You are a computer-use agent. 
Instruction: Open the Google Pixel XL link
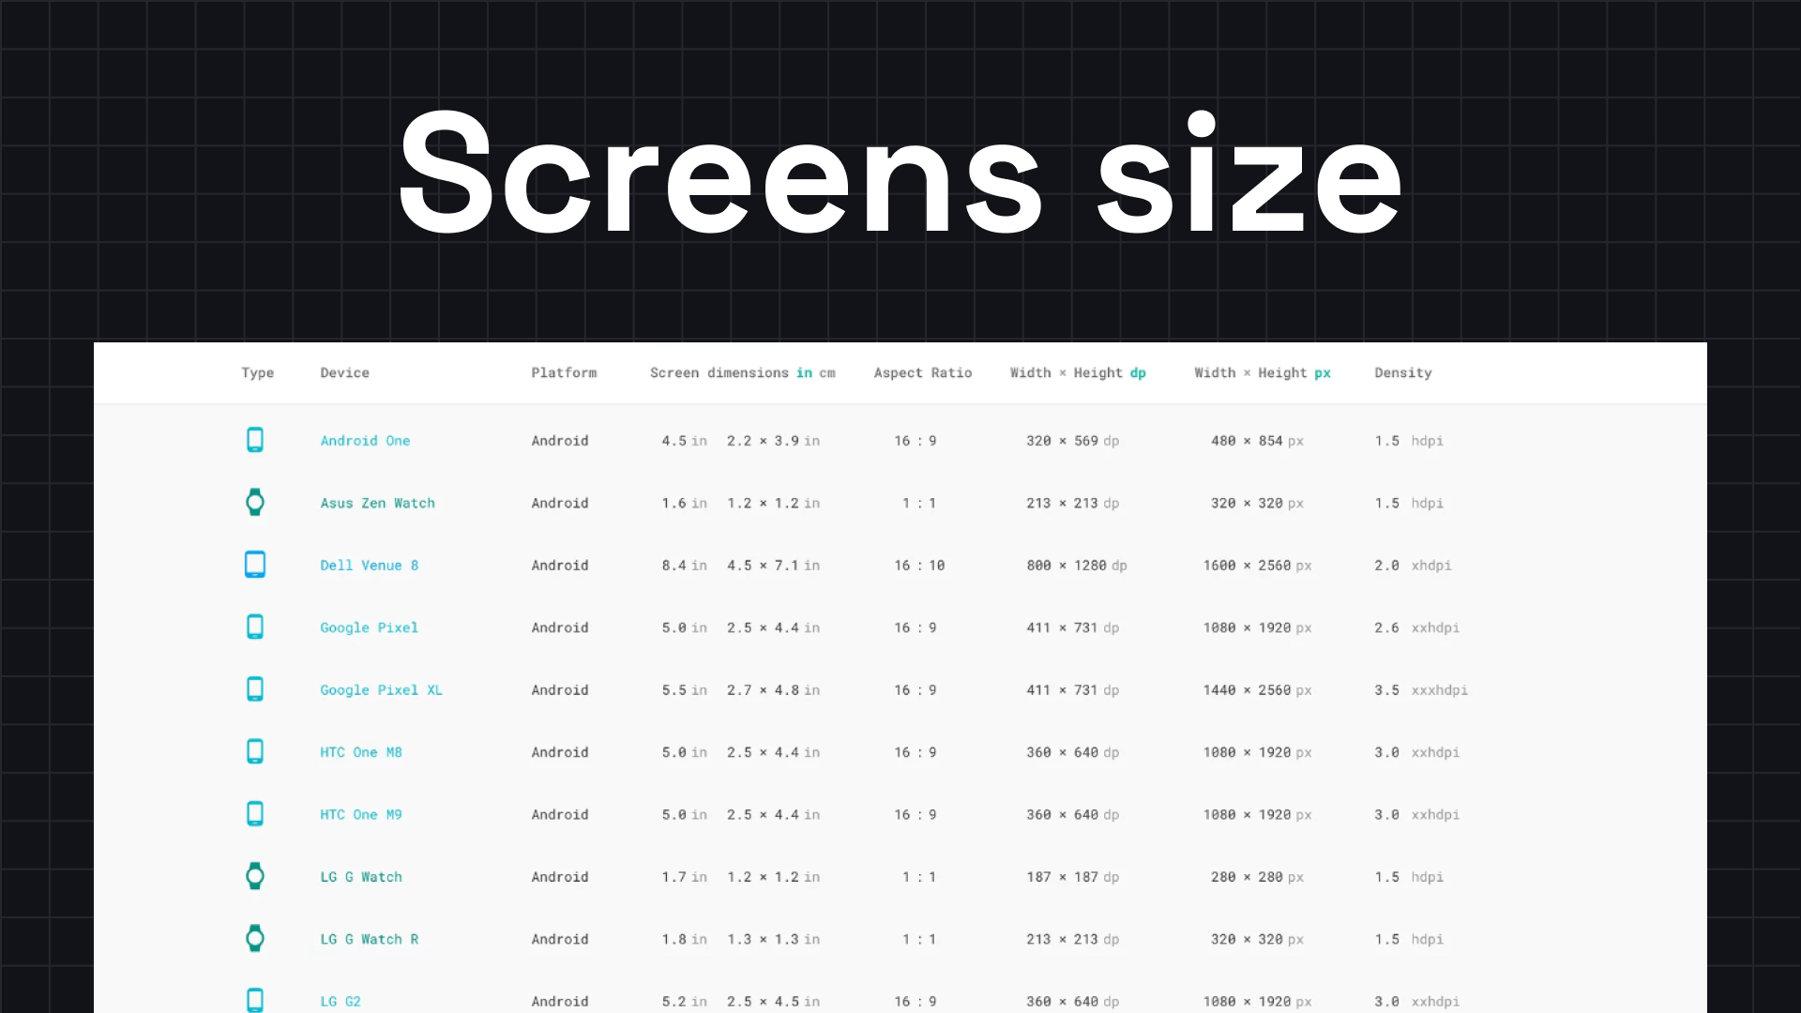(x=381, y=690)
